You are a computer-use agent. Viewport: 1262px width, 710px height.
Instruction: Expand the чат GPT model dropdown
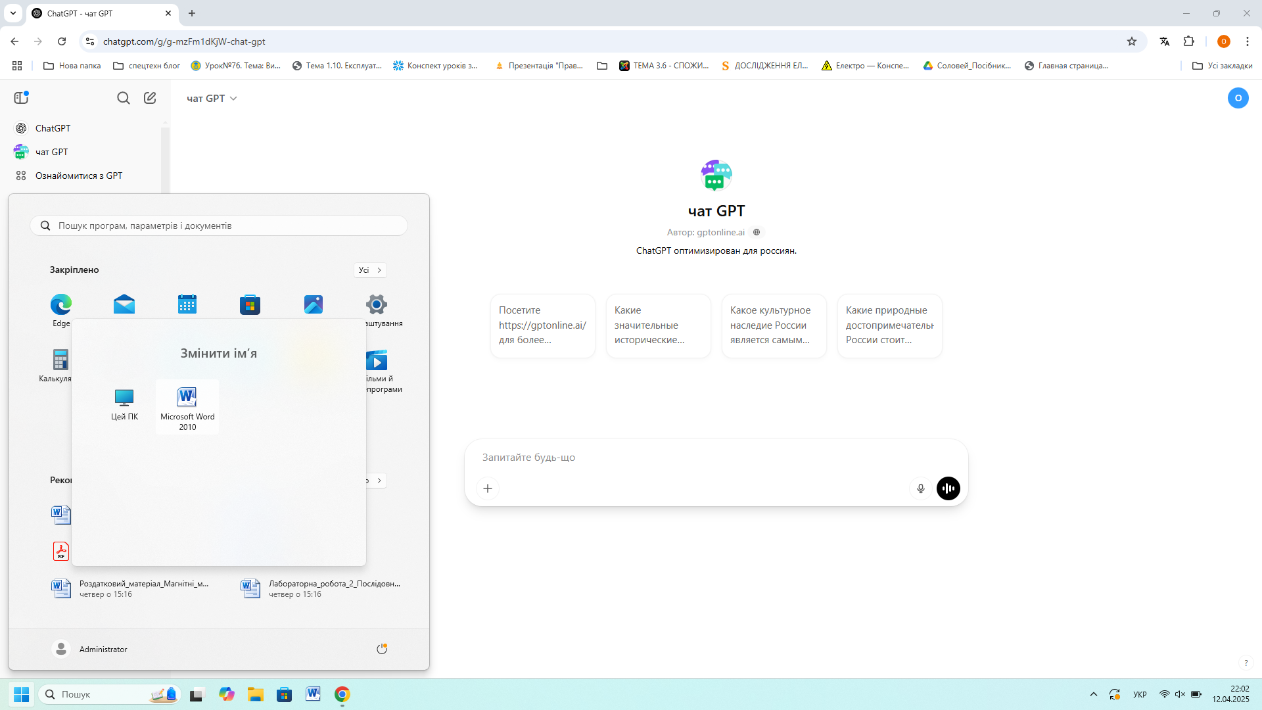[x=212, y=98]
